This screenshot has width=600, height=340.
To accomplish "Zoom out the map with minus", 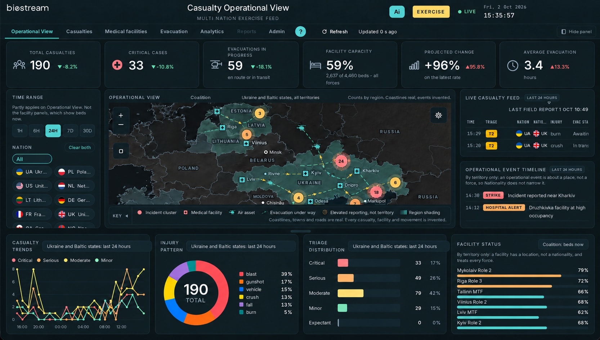I will pyautogui.click(x=121, y=125).
